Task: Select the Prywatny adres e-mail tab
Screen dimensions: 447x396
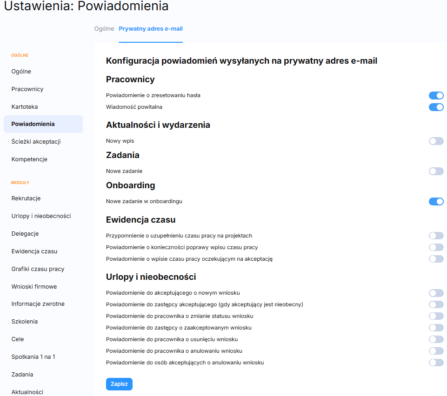Action: pyautogui.click(x=151, y=29)
